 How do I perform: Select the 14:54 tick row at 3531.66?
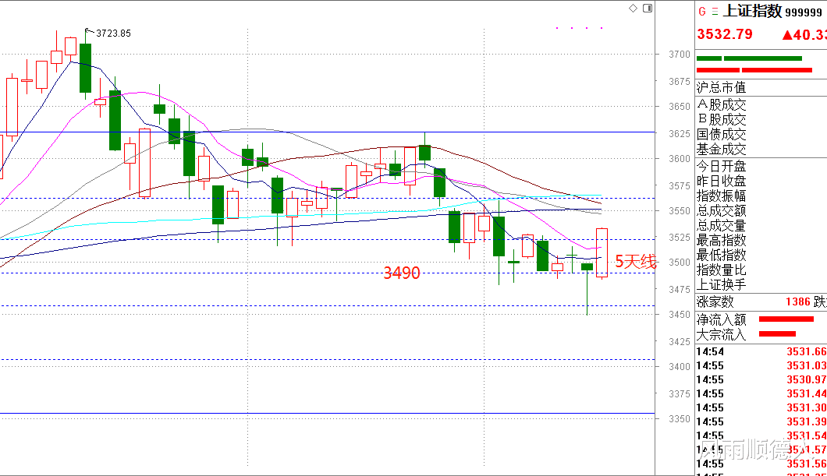(761, 351)
